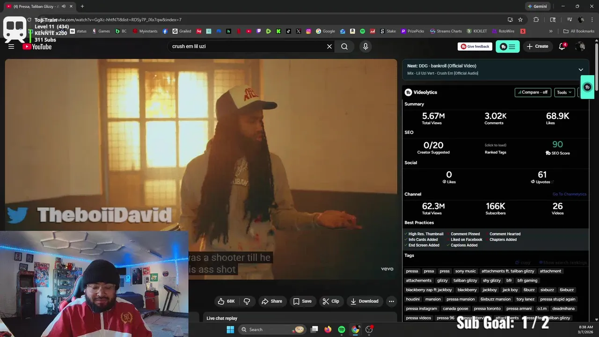Image resolution: width=599 pixels, height=337 pixels.
Task: Switch to Chrome on the taskbar
Action: click(355, 330)
